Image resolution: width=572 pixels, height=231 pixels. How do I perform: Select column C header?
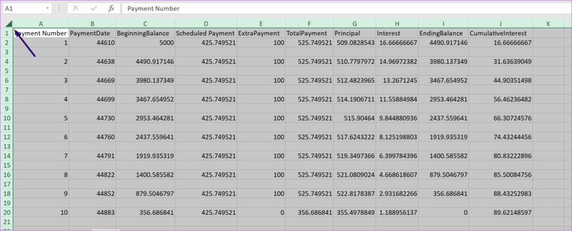point(145,24)
